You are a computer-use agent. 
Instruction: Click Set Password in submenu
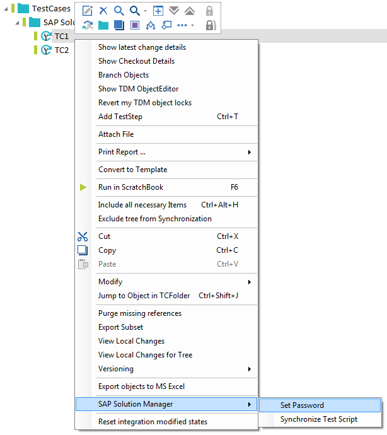click(320, 405)
